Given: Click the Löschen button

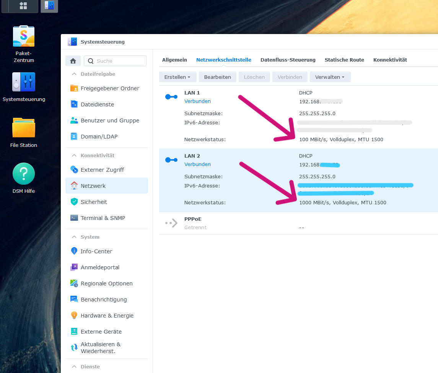Looking at the screenshot, I should pos(254,77).
